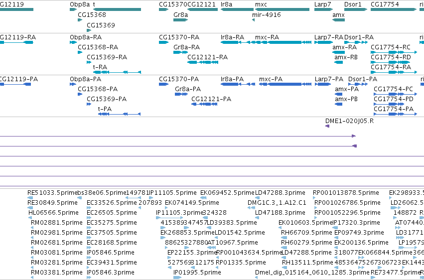Click the CG15368 gene label

pos(92,14)
